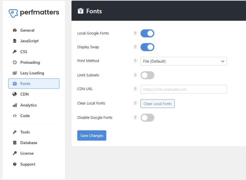Disable the Local Google Fonts toggle

[x=147, y=33]
